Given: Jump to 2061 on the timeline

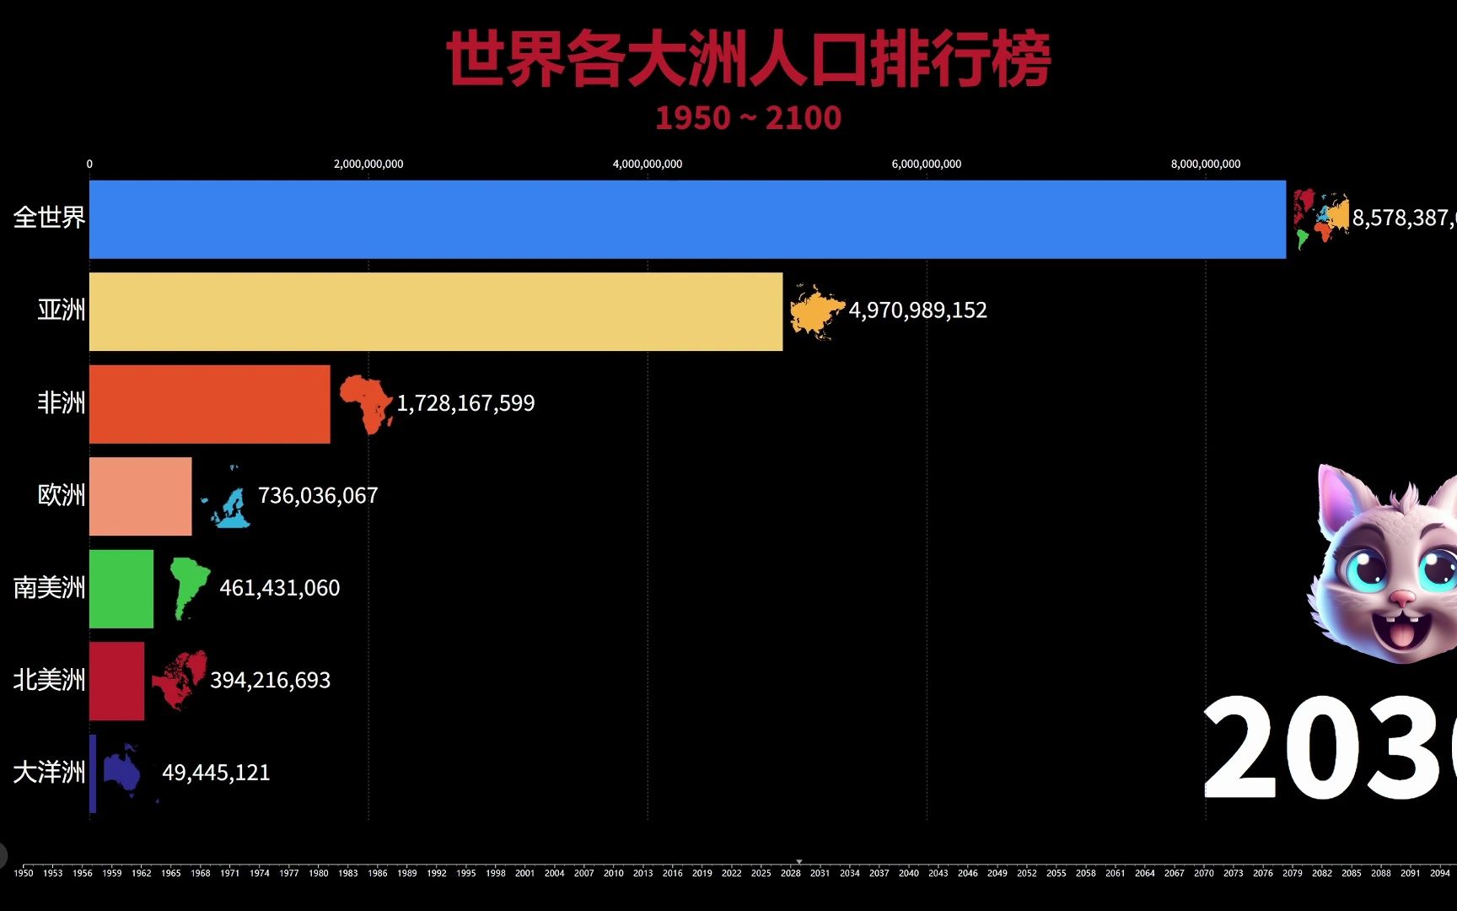Looking at the screenshot, I should (x=1116, y=873).
